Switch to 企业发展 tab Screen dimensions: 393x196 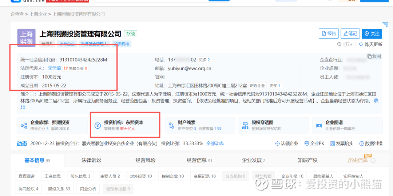coord(253,160)
